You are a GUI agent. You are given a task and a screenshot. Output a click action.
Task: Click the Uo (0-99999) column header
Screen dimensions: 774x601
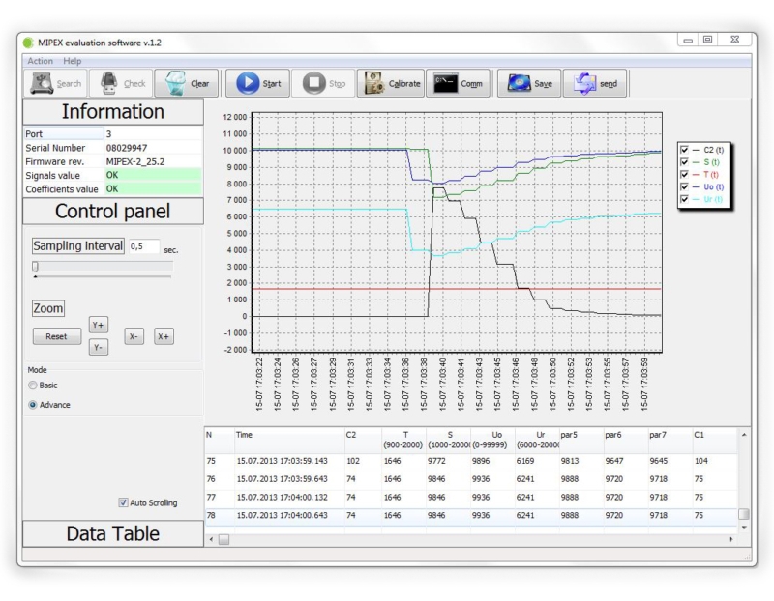(x=492, y=440)
